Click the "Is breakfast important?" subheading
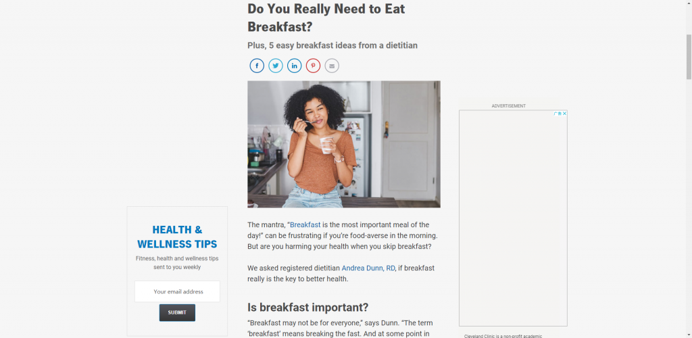The height and width of the screenshot is (338, 692). click(x=307, y=307)
